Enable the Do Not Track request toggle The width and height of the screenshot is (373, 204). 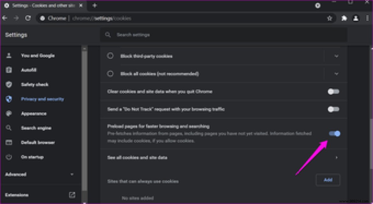click(333, 109)
